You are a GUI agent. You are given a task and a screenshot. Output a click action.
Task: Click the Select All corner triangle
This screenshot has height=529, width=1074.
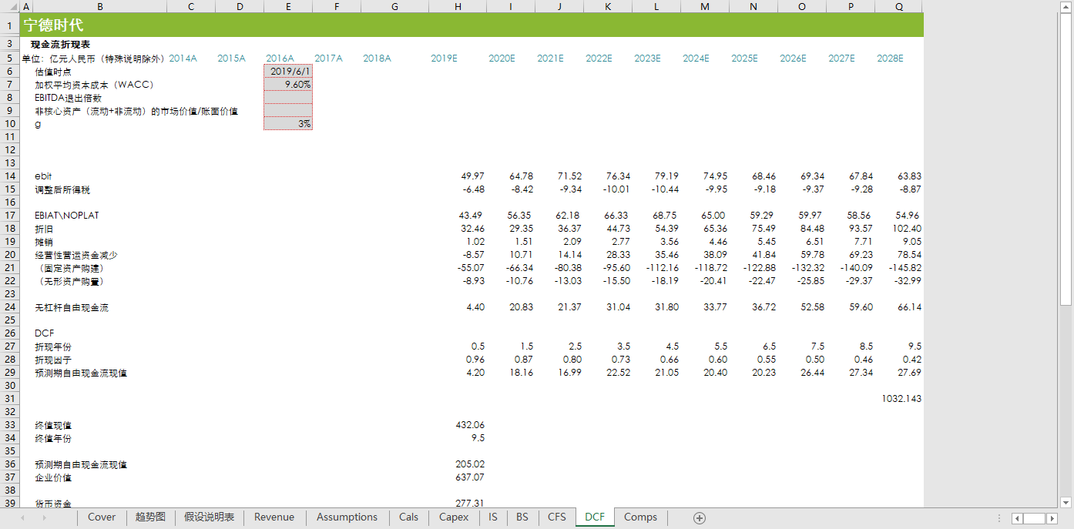point(10,6)
